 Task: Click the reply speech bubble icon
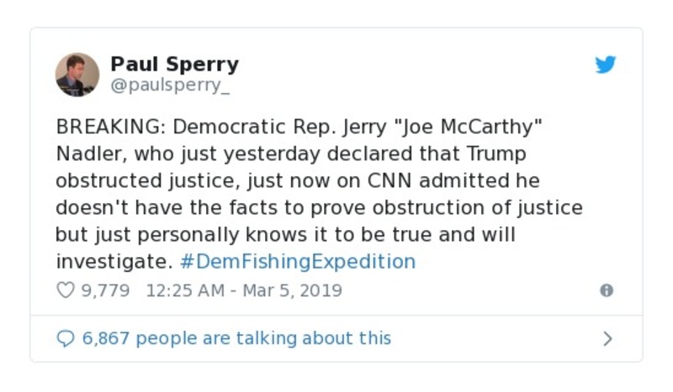(65, 338)
